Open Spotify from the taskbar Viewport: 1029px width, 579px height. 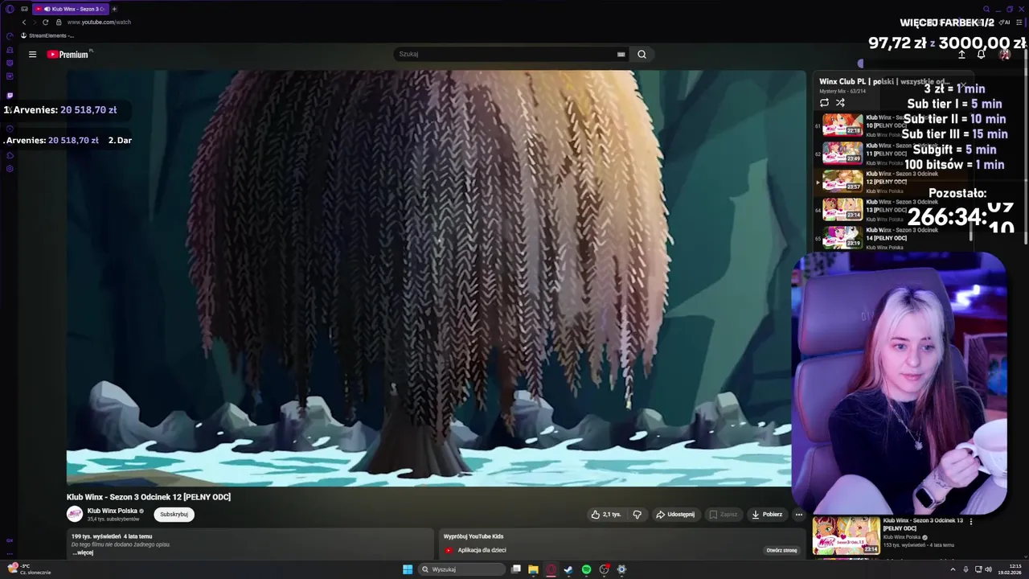pos(586,569)
